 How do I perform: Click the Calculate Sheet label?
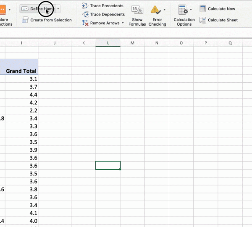click(x=223, y=20)
